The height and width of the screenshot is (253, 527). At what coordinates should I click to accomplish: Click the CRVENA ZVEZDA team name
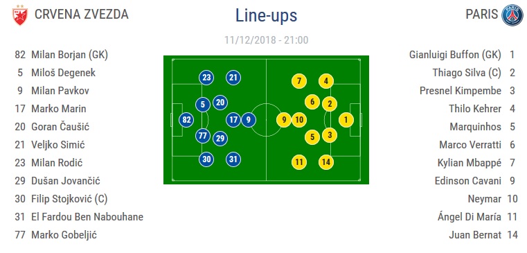tap(82, 15)
